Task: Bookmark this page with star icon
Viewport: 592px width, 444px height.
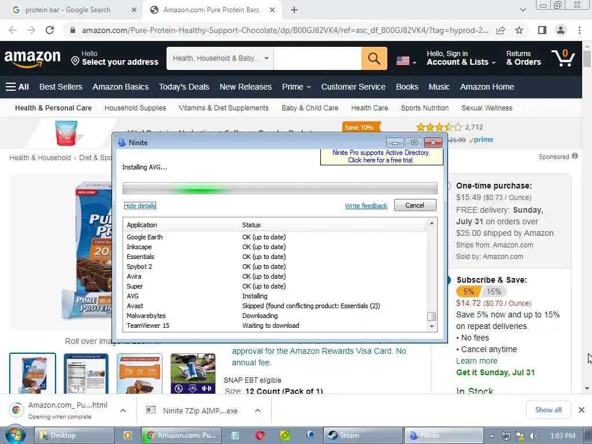Action: click(519, 30)
